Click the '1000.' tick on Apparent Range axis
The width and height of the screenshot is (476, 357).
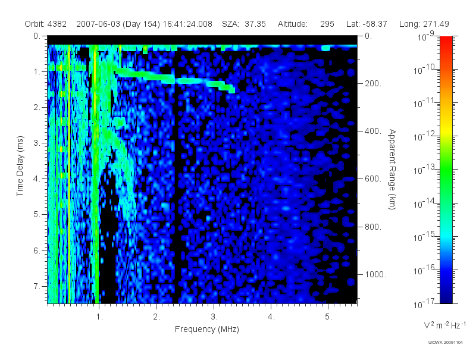tap(375, 274)
